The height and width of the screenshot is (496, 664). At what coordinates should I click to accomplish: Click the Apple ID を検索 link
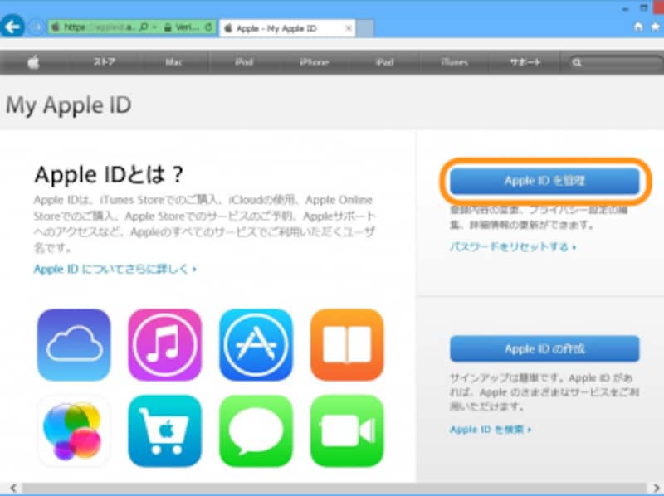[490, 429]
